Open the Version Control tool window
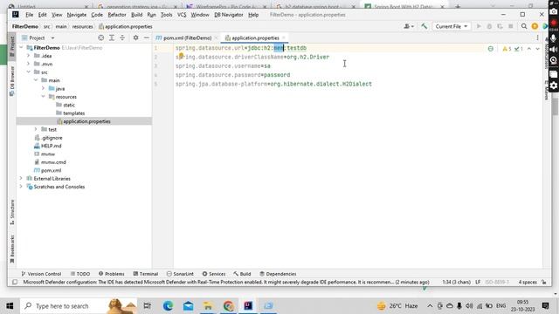 click(x=41, y=274)
